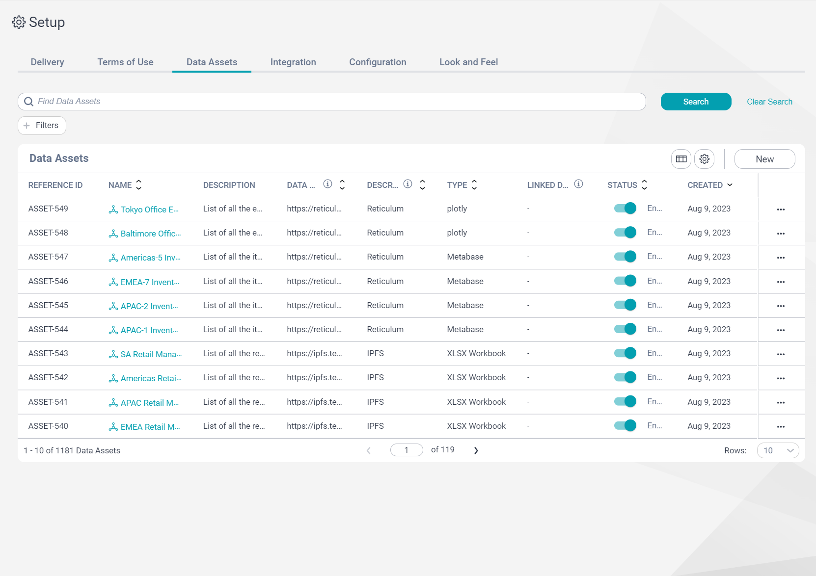Image resolution: width=816 pixels, height=576 pixels.
Task: Sort by DESCR... column arrows
Action: [x=422, y=185]
